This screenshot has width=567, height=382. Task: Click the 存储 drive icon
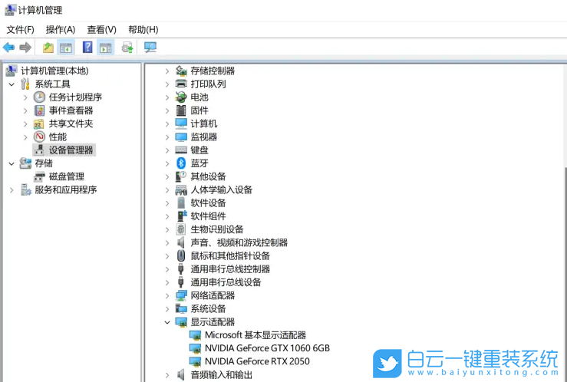(25, 163)
